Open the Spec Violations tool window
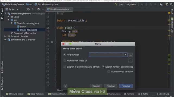 point(36,94)
